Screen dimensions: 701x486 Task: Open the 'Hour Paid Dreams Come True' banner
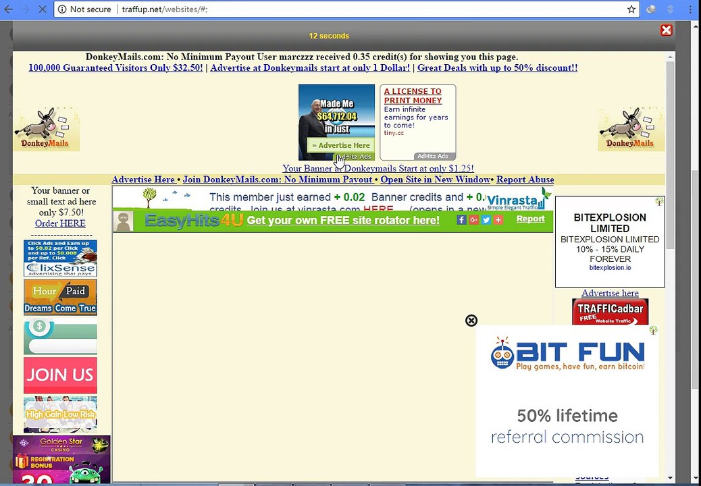[x=60, y=298]
